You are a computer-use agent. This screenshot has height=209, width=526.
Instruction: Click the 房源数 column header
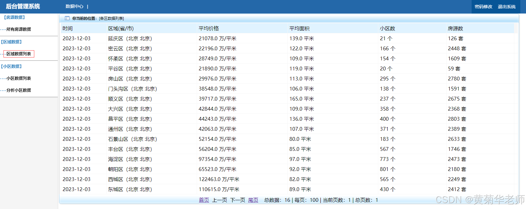[x=455, y=29]
